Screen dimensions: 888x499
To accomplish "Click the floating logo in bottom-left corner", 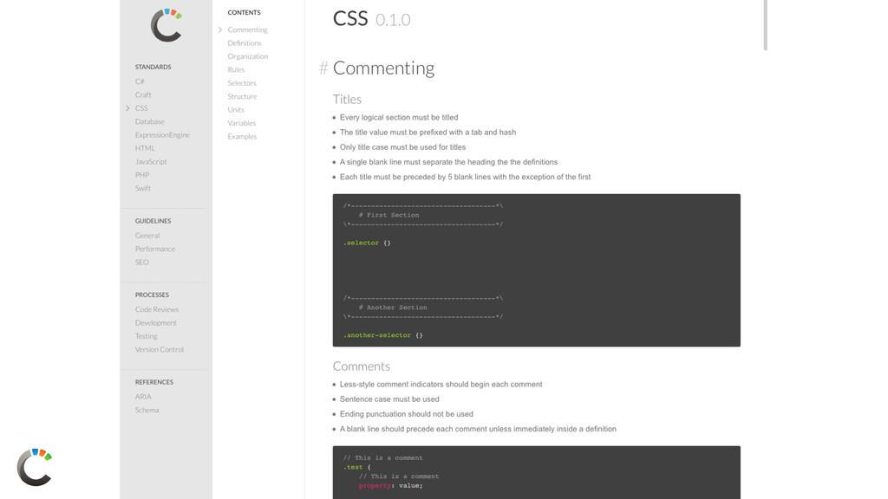I will point(35,467).
